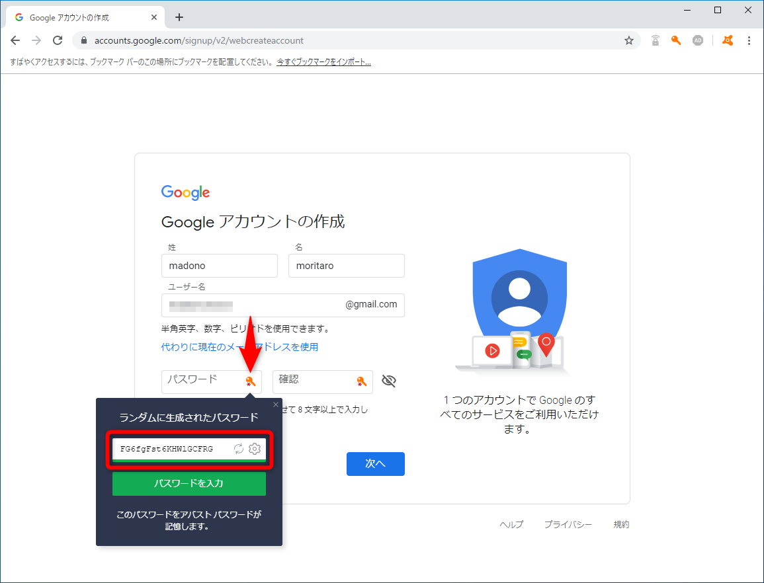Reload the account creation page

click(x=58, y=40)
